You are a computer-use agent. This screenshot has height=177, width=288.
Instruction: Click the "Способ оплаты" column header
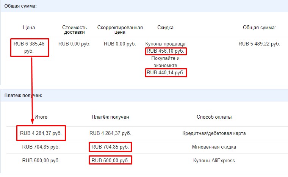click(214, 117)
